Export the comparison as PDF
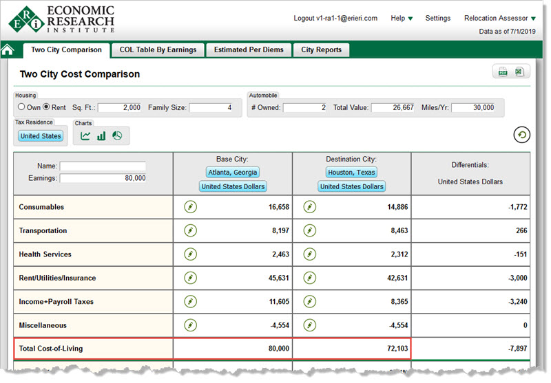 pyautogui.click(x=503, y=72)
